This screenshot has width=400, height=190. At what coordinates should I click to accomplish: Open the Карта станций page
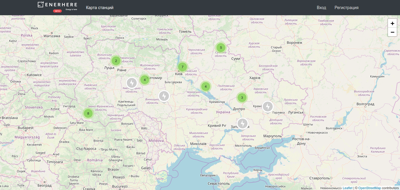[100, 8]
